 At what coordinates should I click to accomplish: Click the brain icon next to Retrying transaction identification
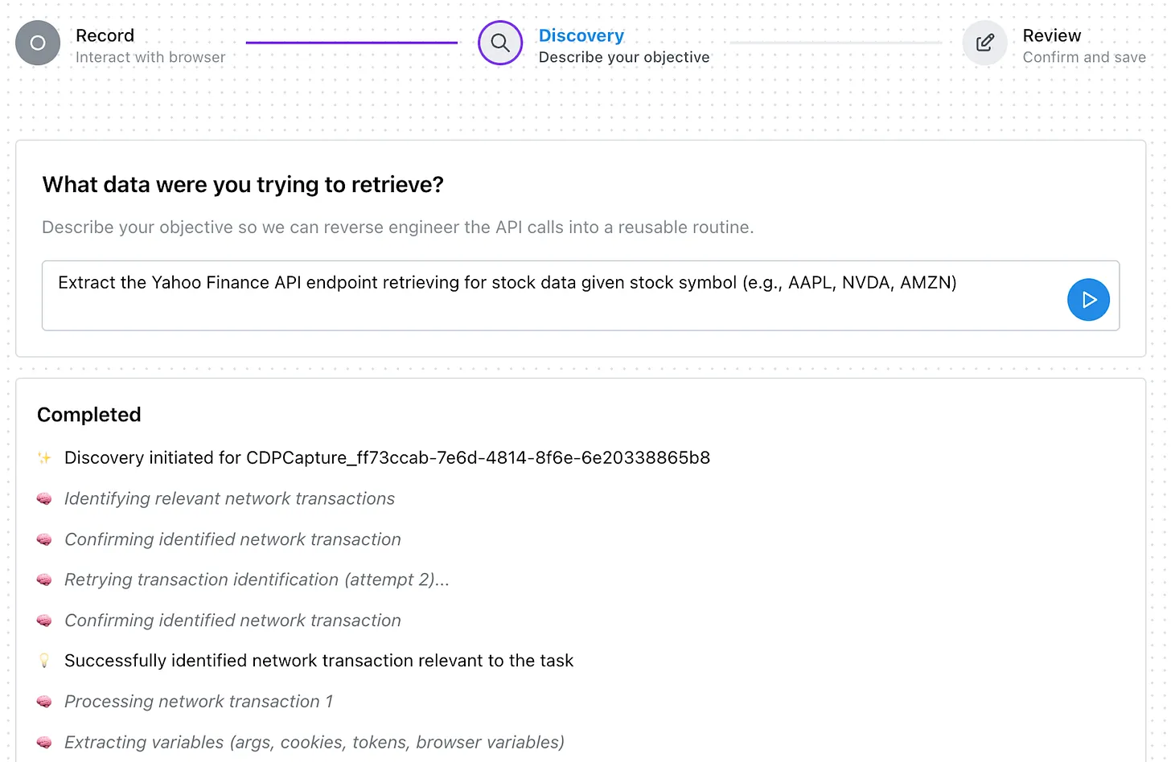coord(44,580)
